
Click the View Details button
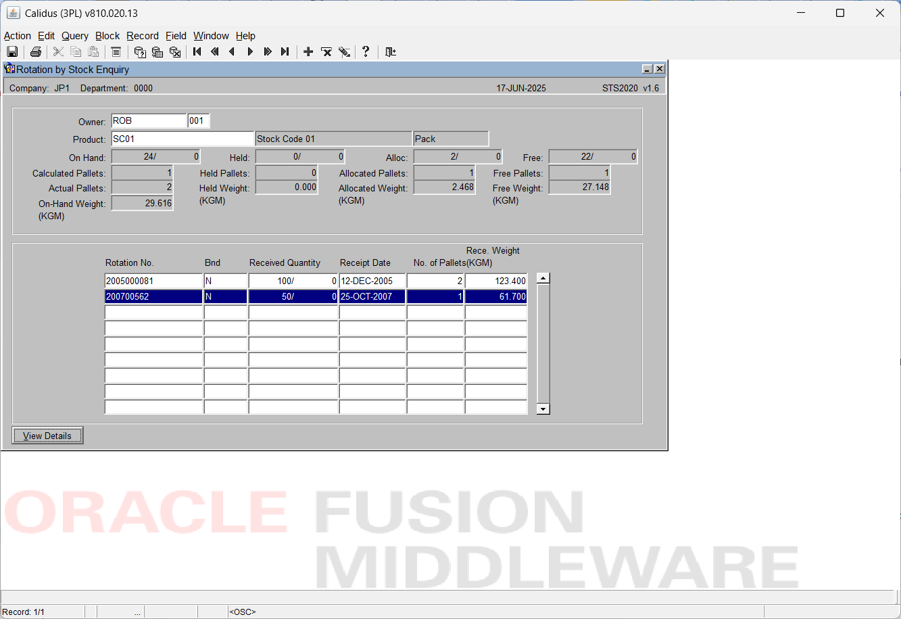click(47, 436)
